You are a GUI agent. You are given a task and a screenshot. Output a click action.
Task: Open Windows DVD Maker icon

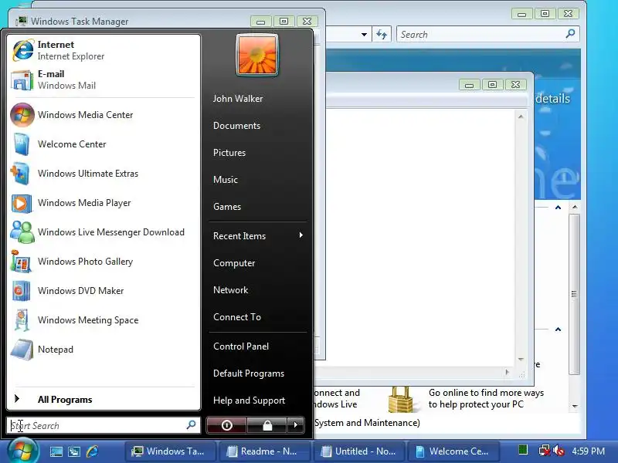pyautogui.click(x=22, y=291)
